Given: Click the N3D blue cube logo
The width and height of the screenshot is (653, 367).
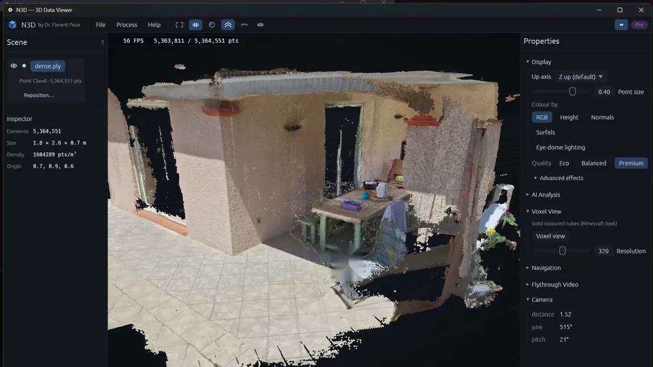Looking at the screenshot, I should pos(12,24).
